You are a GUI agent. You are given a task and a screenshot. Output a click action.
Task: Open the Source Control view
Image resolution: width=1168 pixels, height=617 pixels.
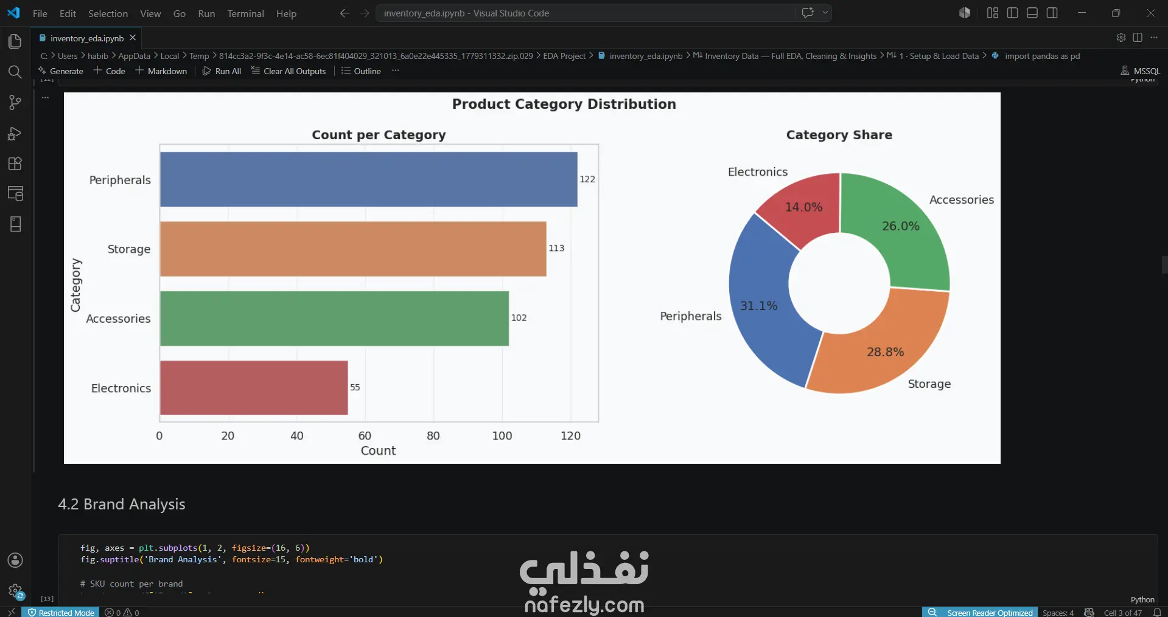pos(15,103)
